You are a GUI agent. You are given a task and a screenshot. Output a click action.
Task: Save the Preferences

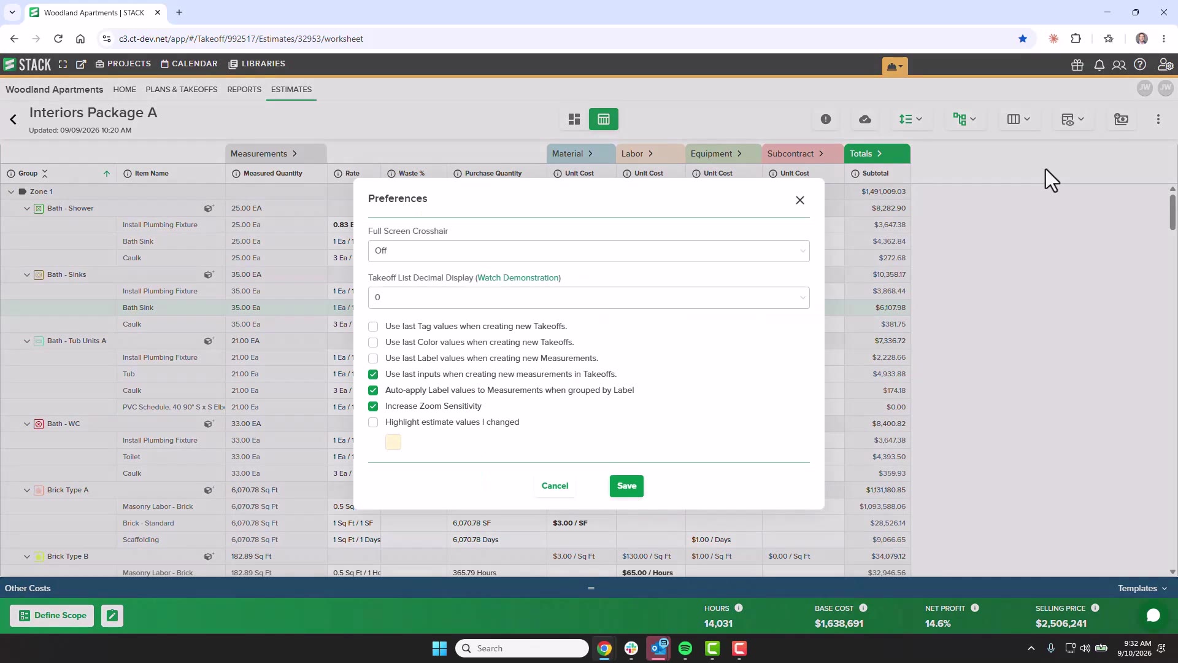point(626,486)
